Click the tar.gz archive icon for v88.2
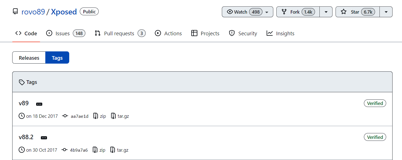 point(113,150)
